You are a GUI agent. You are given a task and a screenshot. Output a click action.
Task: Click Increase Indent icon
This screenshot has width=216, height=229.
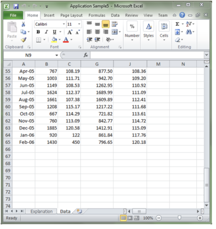(x=97, y=40)
